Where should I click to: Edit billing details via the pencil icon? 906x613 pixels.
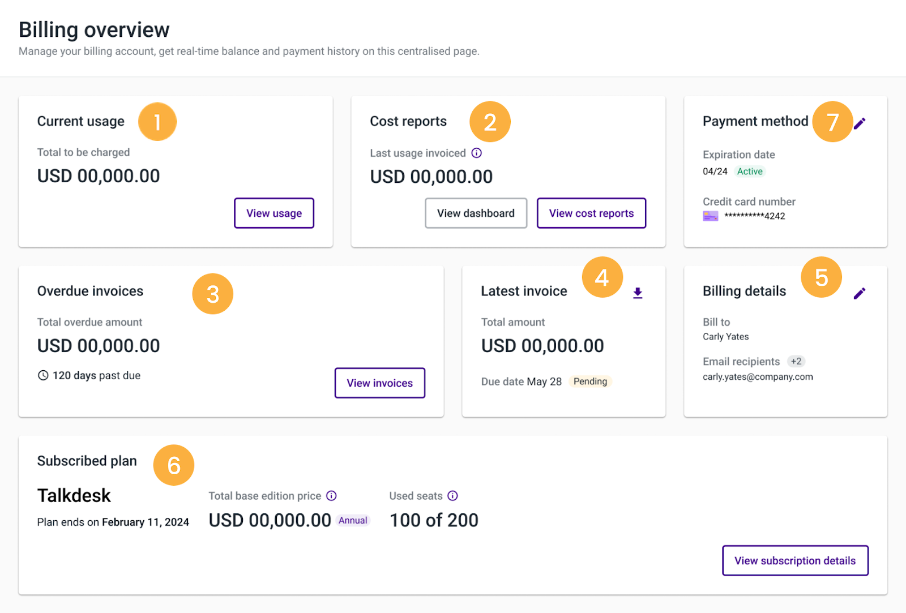[860, 293]
